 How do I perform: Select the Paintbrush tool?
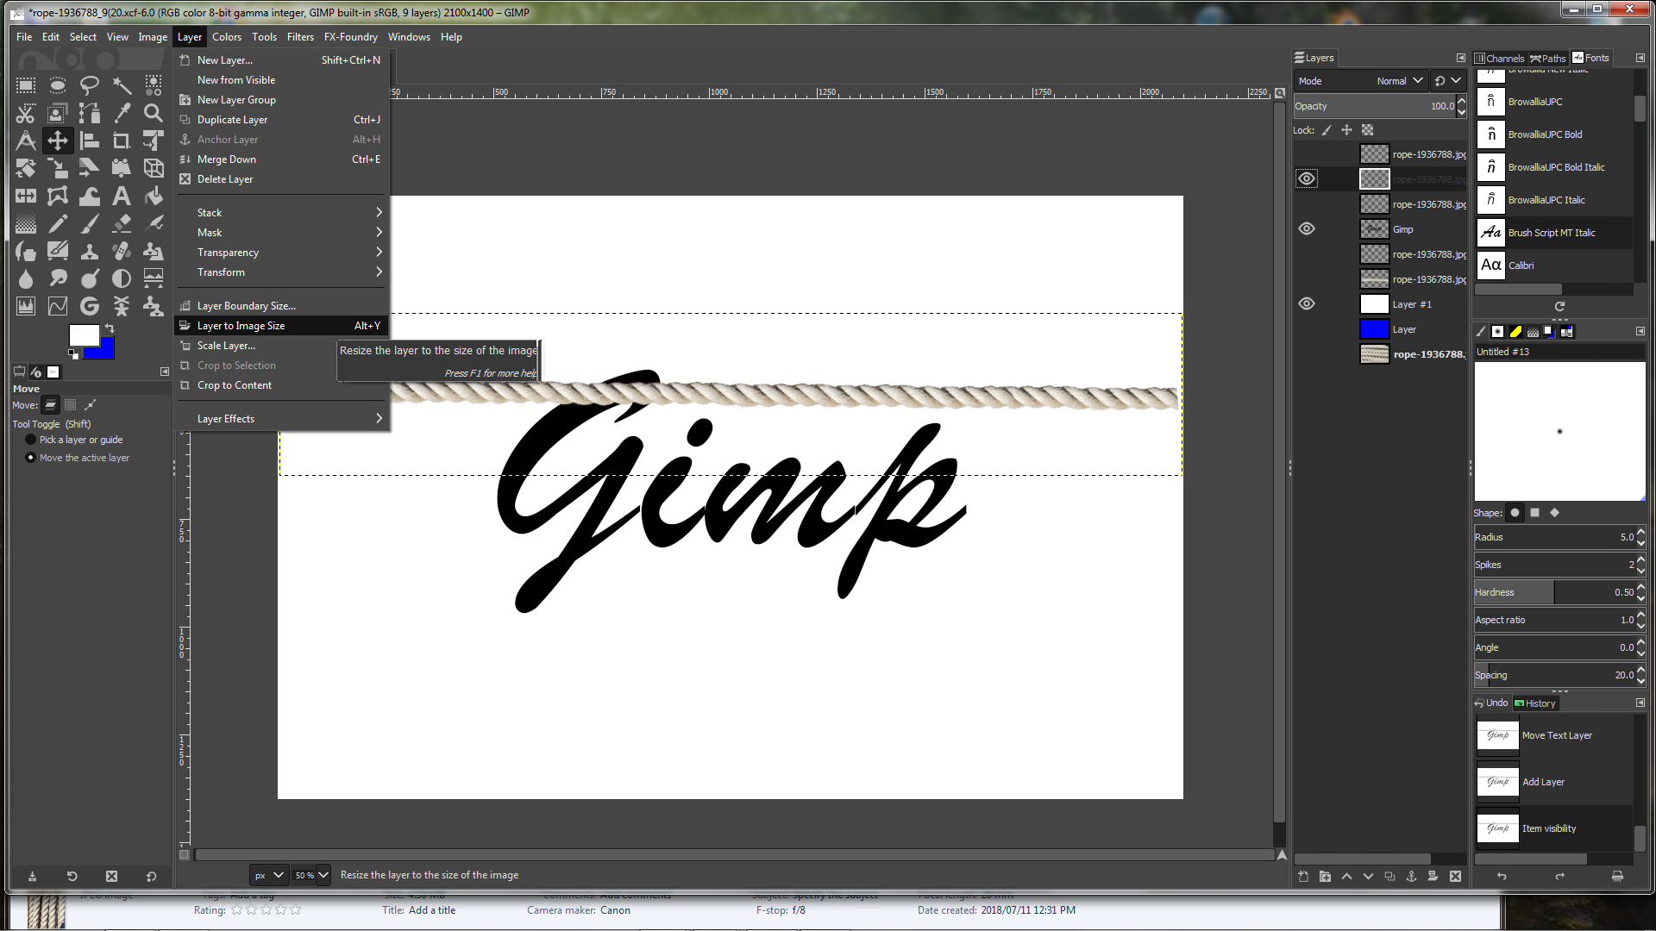click(90, 223)
